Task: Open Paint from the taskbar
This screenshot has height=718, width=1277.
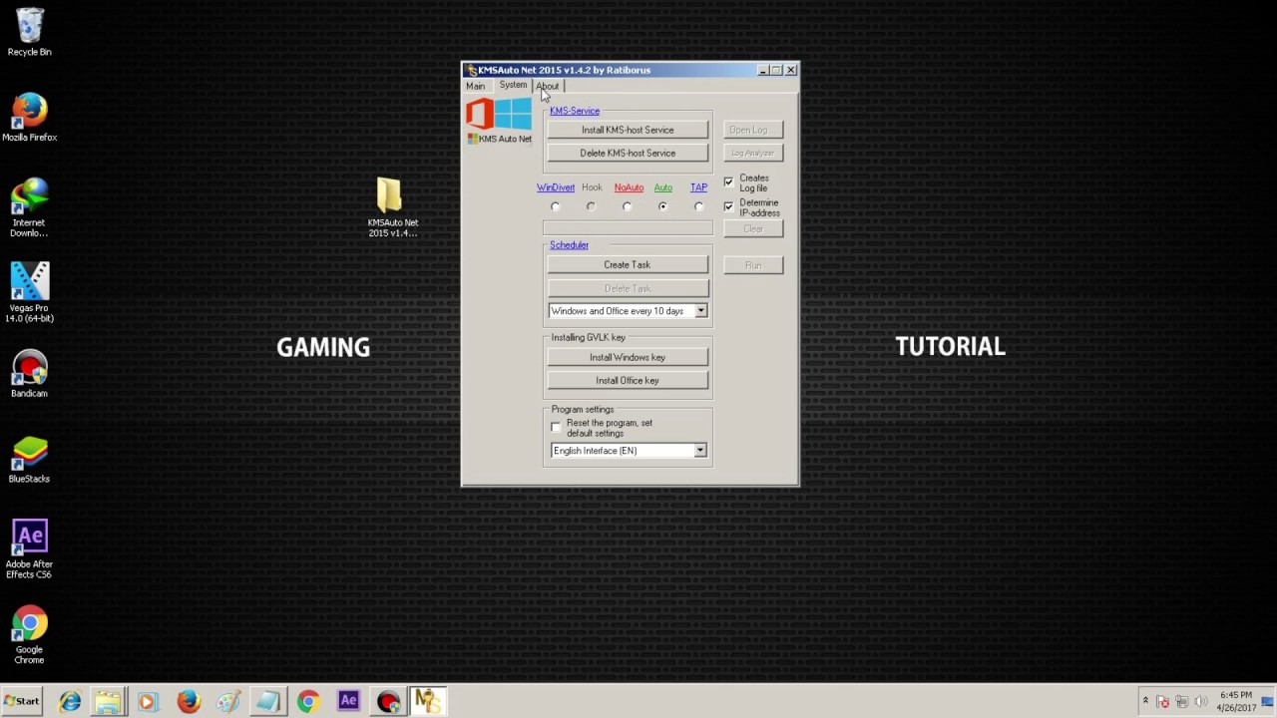Action: click(x=227, y=702)
